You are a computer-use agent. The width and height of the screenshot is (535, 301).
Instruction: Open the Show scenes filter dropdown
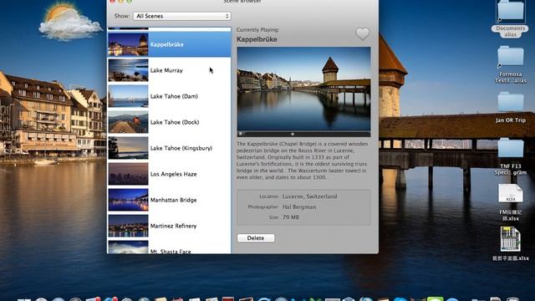coord(182,16)
